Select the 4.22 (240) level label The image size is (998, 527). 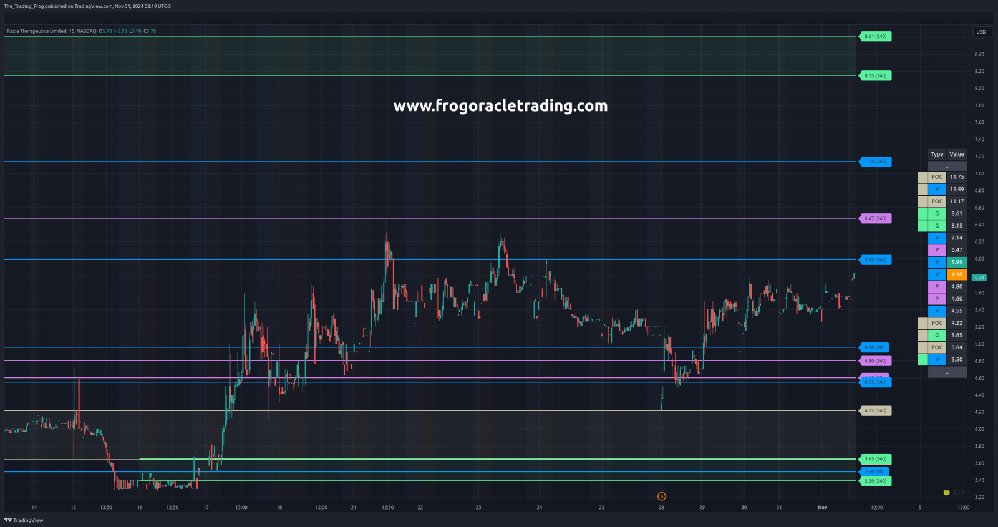(876, 410)
